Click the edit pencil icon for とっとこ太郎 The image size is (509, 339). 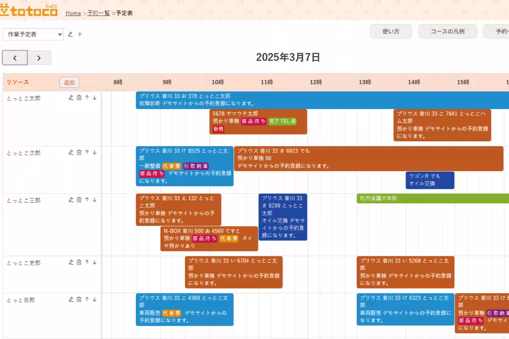tap(71, 97)
